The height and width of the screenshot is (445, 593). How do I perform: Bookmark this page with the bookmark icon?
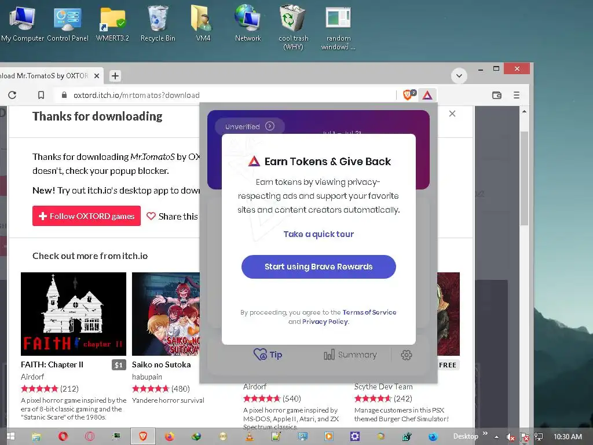(x=41, y=95)
